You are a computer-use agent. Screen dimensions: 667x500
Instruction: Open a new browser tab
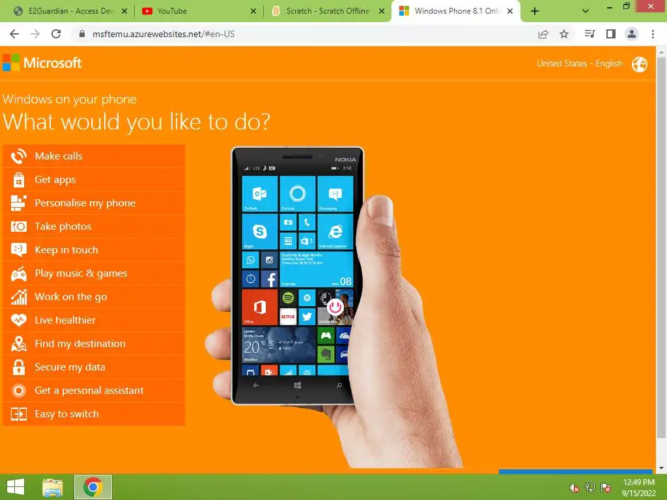coord(535,11)
